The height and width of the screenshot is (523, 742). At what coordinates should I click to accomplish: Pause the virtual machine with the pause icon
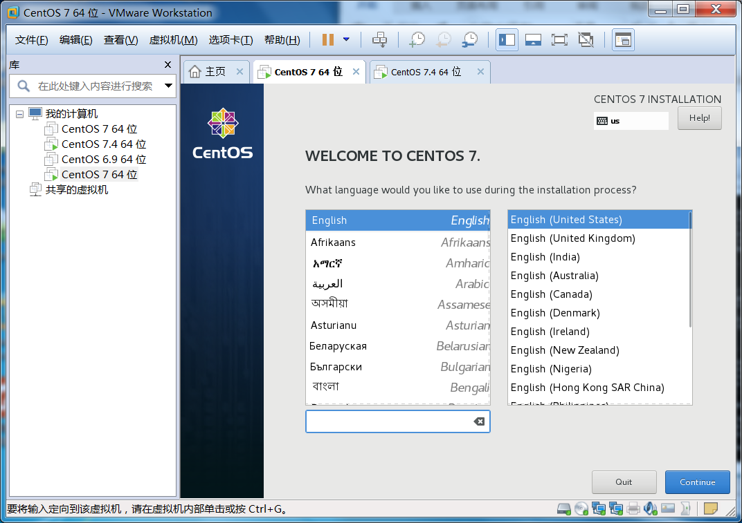coord(328,39)
